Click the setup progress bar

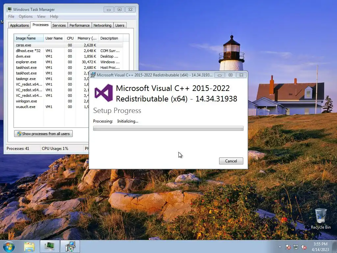coord(168,128)
